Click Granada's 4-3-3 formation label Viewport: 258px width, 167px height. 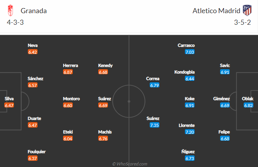(x=15, y=22)
